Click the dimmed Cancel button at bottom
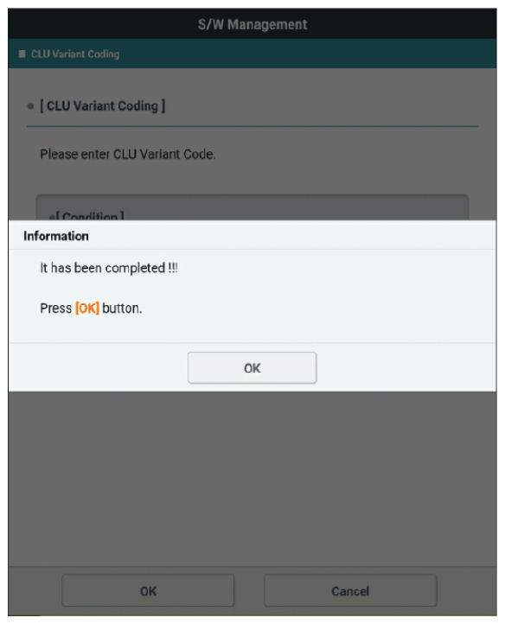This screenshot has width=505, height=624. [350, 590]
